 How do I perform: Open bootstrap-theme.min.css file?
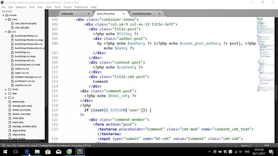(x=29, y=44)
